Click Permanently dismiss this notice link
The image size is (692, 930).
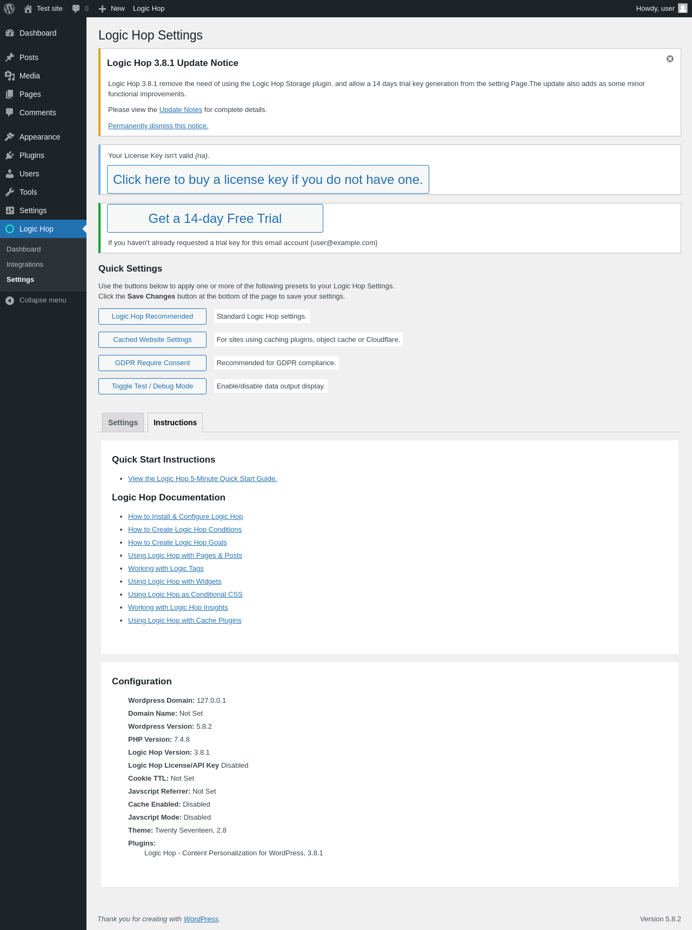click(x=158, y=126)
